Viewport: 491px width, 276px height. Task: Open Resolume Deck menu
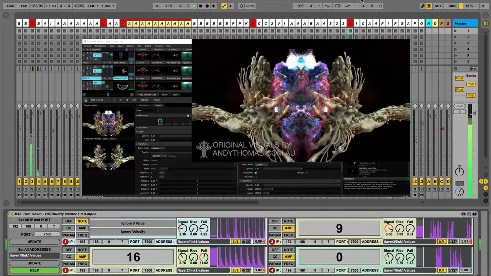pos(112,46)
